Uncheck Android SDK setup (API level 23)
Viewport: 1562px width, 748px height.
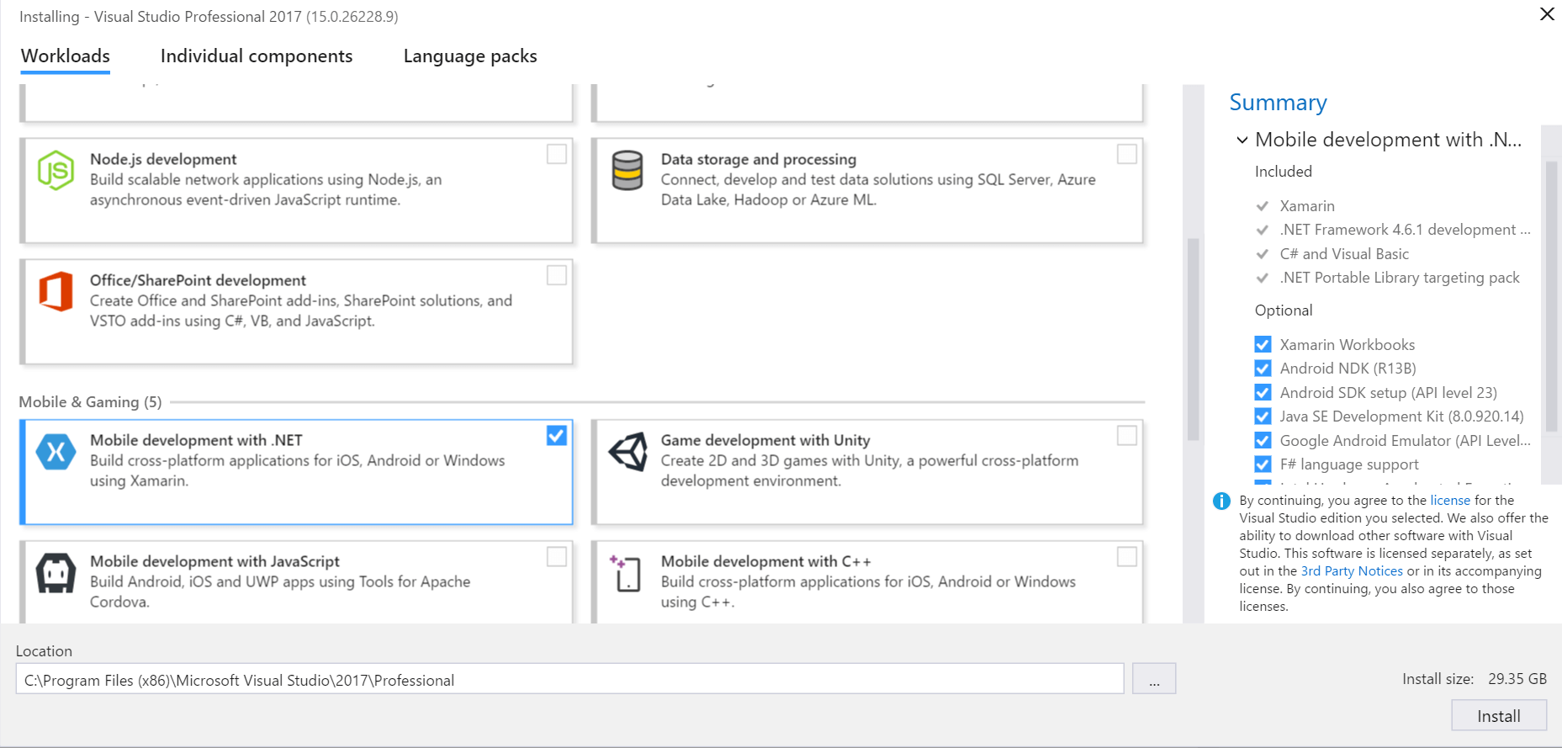tap(1263, 392)
